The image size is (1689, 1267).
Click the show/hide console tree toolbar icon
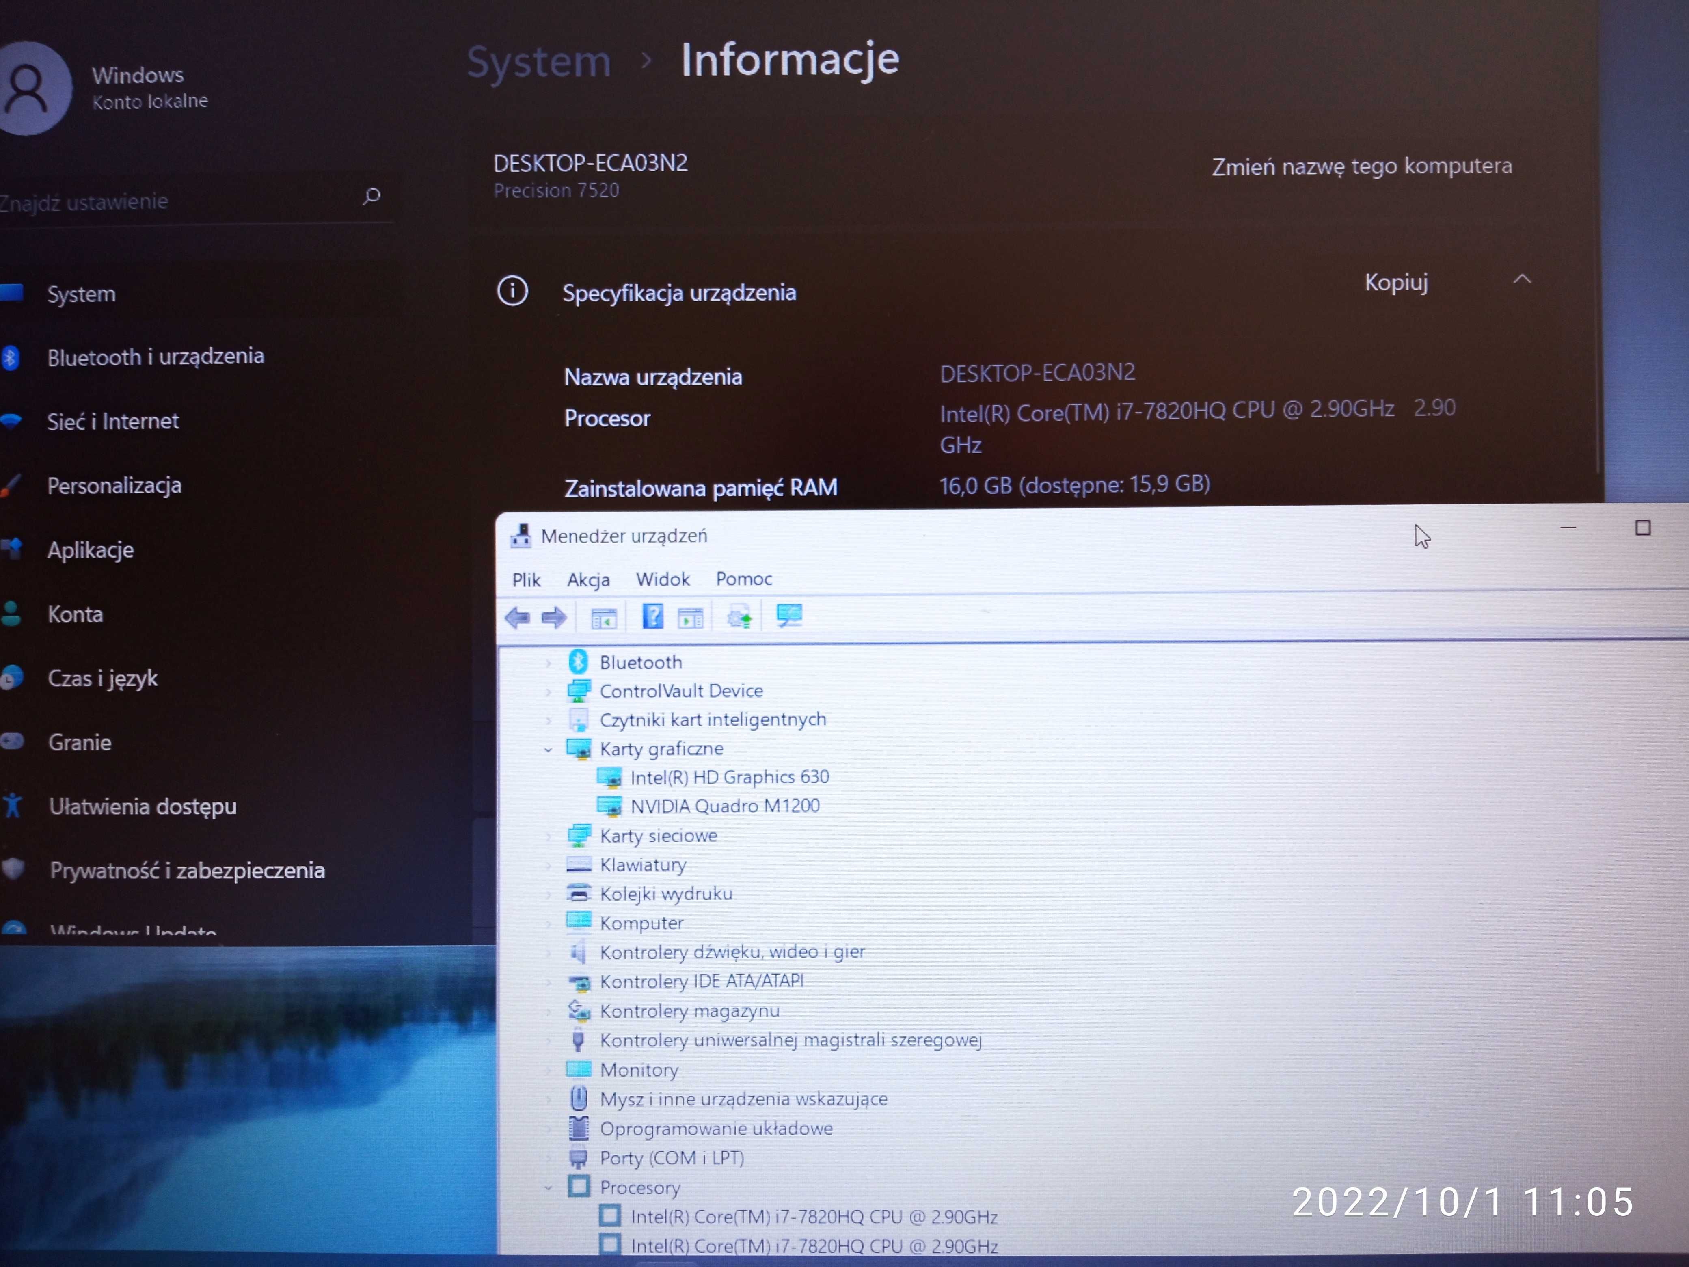[x=603, y=618]
